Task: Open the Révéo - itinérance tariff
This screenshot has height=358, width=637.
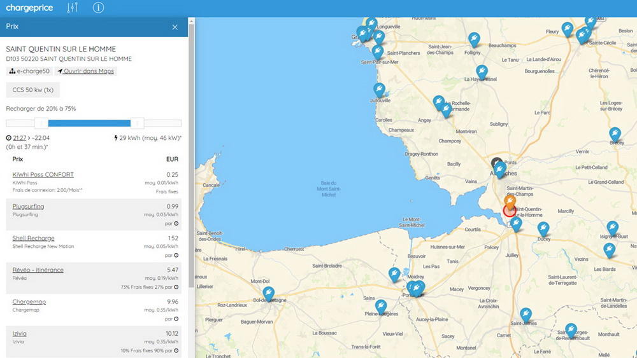Action: click(x=38, y=270)
